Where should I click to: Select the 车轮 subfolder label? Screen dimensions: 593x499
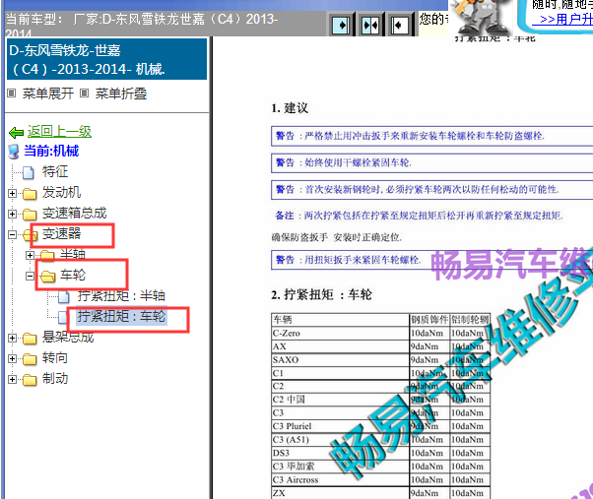pyautogui.click(x=73, y=275)
